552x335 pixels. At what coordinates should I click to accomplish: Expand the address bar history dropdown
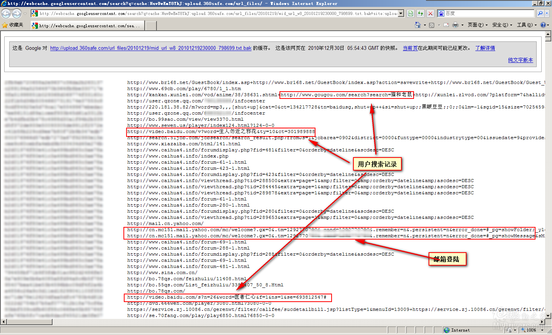click(x=401, y=13)
